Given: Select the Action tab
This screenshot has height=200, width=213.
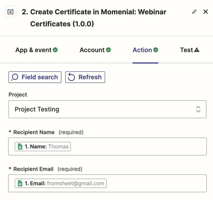Looking at the screenshot, I should coord(142,50).
